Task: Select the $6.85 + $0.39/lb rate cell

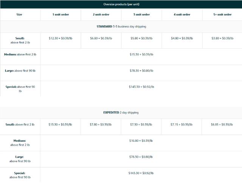Action: point(222,124)
